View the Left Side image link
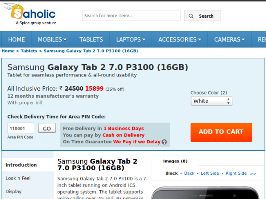This screenshot has width=266, height=199. point(210,173)
